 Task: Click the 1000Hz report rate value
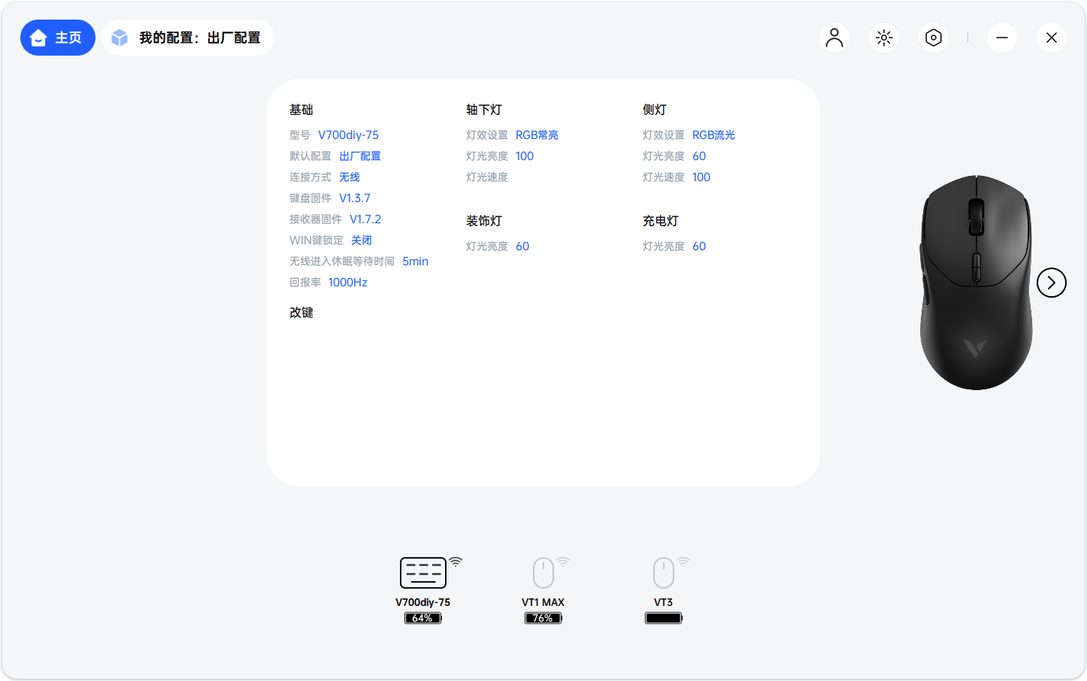tap(348, 283)
